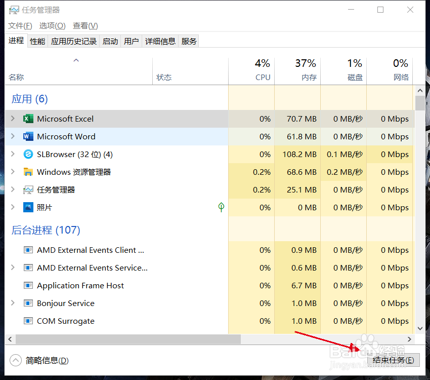Switch to the 应用历史记录 tab
Image resolution: width=430 pixels, height=380 pixels.
pyautogui.click(x=74, y=41)
